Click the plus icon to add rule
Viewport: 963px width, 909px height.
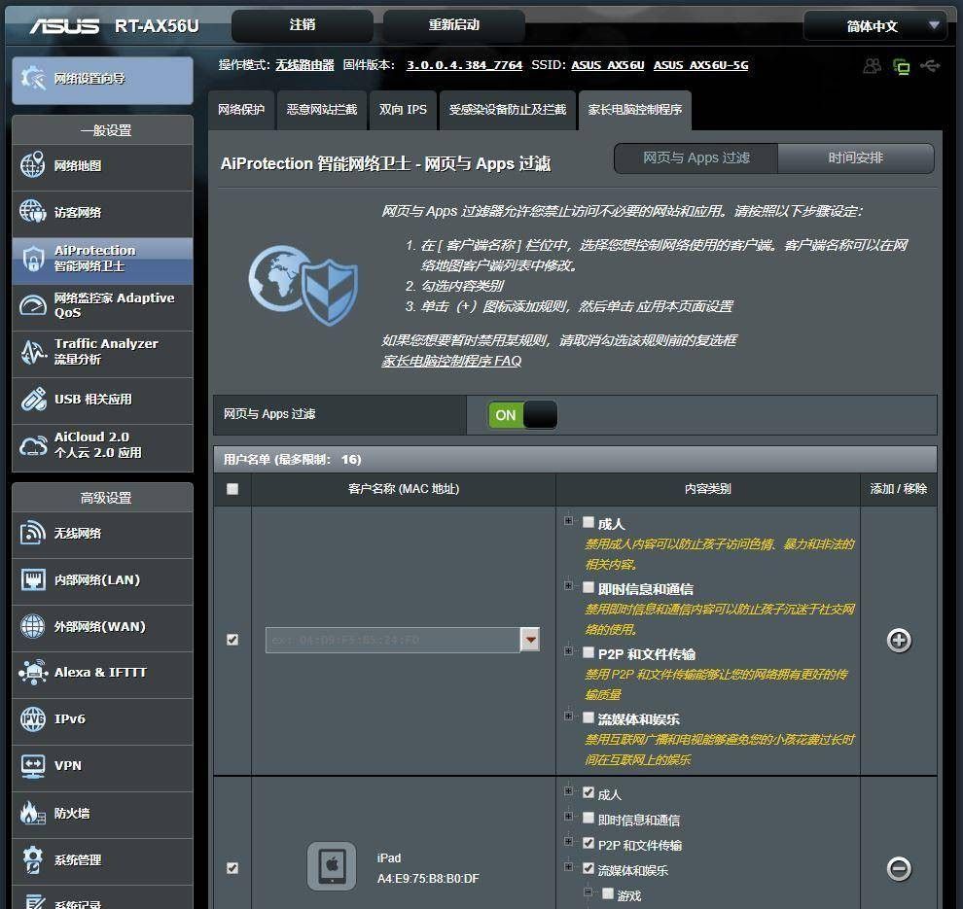tap(899, 641)
